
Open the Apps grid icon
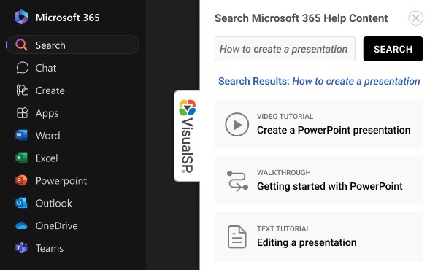click(x=22, y=113)
